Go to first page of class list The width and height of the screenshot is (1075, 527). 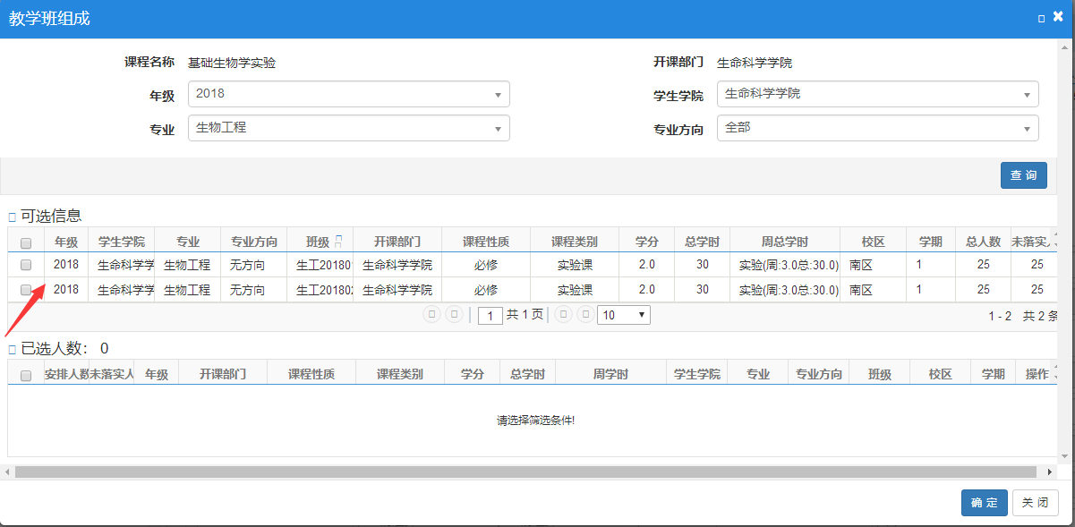pyautogui.click(x=431, y=315)
